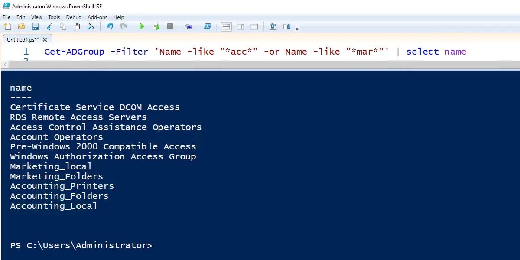Viewport: 520px width, 260px height.
Task: Open a script with the folder icon
Action: pyautogui.click(x=22, y=27)
